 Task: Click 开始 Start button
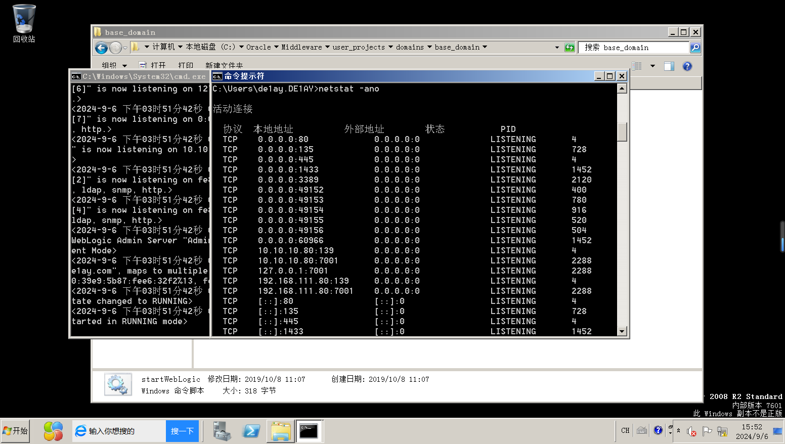[15, 431]
